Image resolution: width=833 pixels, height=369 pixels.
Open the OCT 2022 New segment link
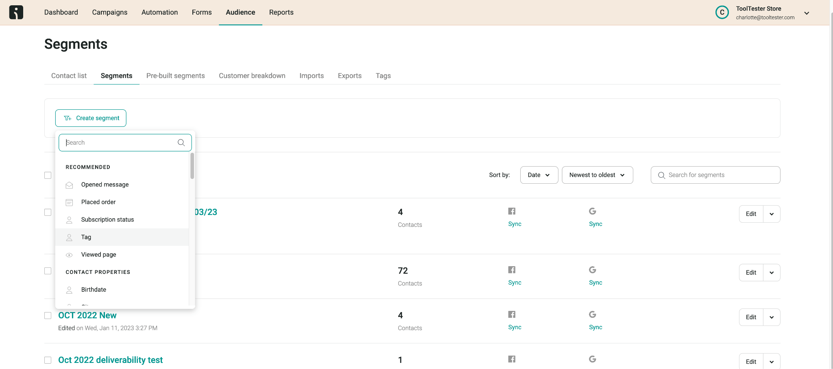pos(87,315)
